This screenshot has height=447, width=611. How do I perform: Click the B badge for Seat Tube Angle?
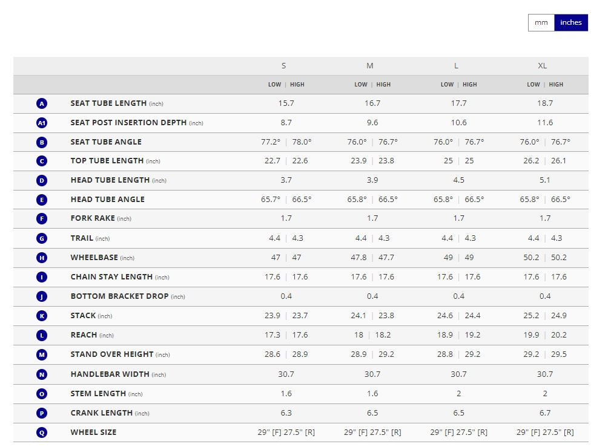coord(42,142)
